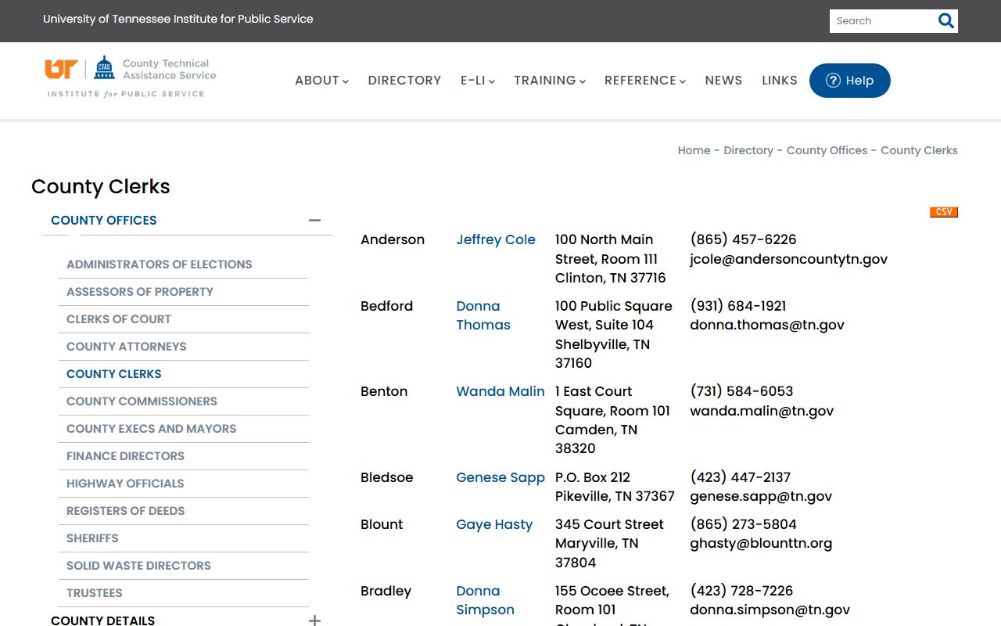Open County Attorneys sidebar item
1001x626 pixels.
(127, 347)
